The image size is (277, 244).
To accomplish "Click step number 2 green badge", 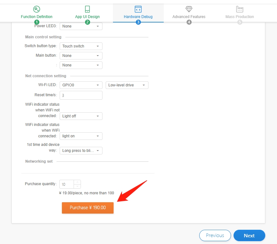I will pos(87,22).
